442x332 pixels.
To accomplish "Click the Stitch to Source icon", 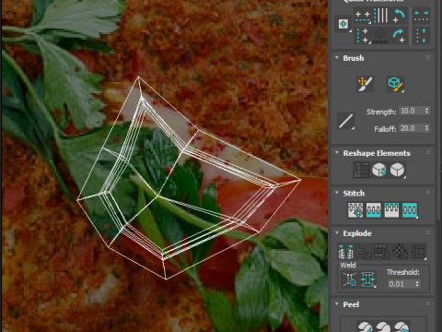I will tap(391, 210).
